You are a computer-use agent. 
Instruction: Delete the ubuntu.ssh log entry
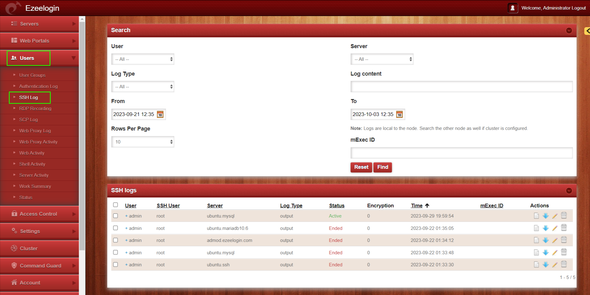pos(564,264)
